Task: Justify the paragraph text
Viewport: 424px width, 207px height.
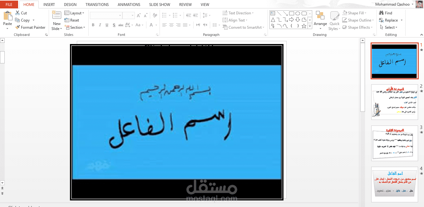Action: tap(185, 25)
